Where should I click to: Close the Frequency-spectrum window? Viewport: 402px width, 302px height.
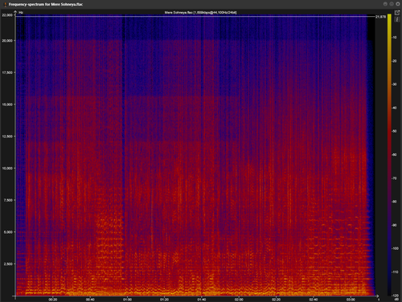[397, 4]
